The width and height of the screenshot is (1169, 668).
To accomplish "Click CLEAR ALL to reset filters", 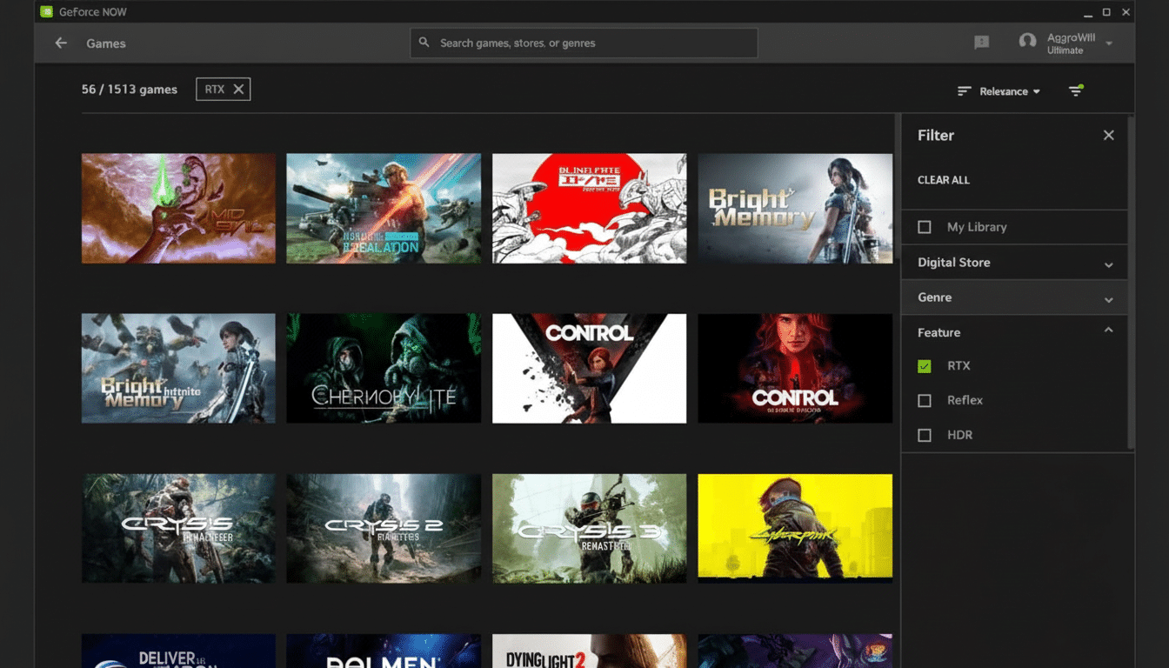I will pyautogui.click(x=943, y=180).
